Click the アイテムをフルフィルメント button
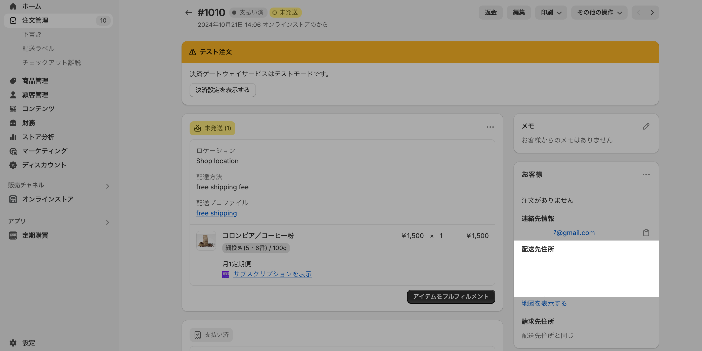Image resolution: width=702 pixels, height=351 pixels. click(451, 297)
